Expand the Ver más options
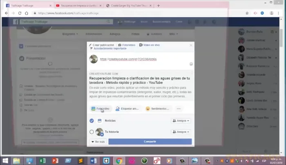The image size is (286, 165). click(98, 142)
